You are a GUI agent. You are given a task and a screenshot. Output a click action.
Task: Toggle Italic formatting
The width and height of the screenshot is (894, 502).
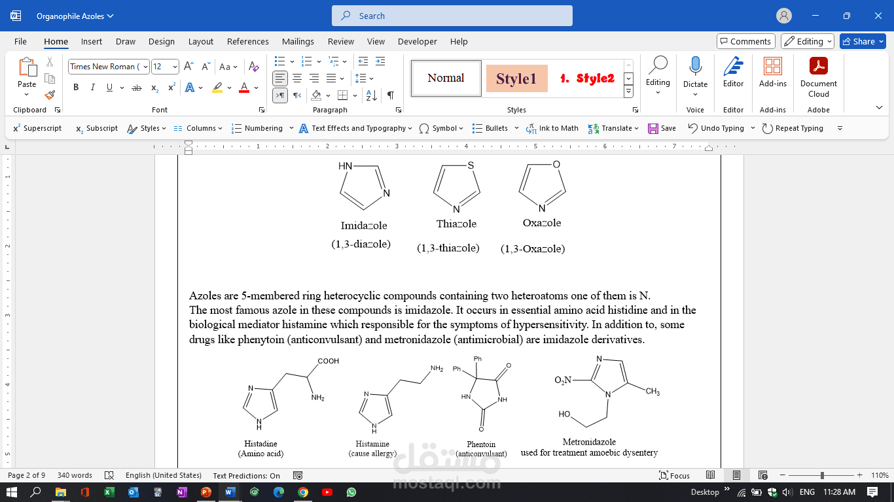[92, 88]
